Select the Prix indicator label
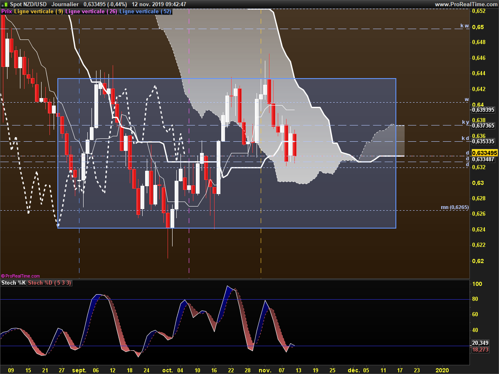 [7, 12]
